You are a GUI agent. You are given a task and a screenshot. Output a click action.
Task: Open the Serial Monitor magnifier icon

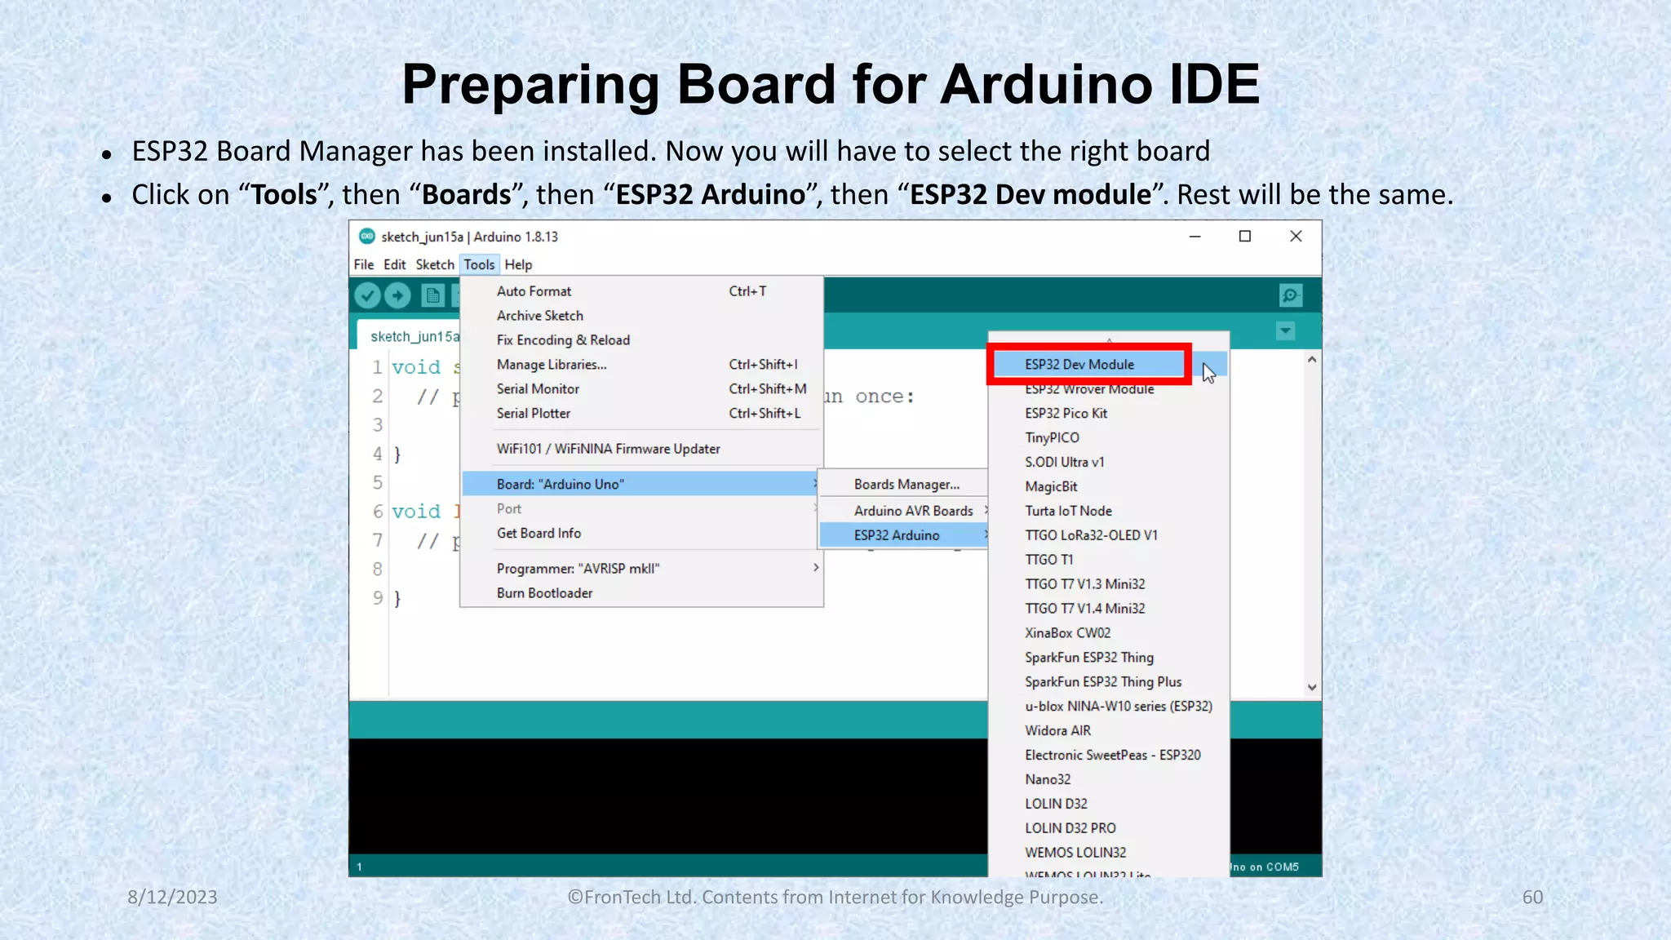pyautogui.click(x=1291, y=295)
